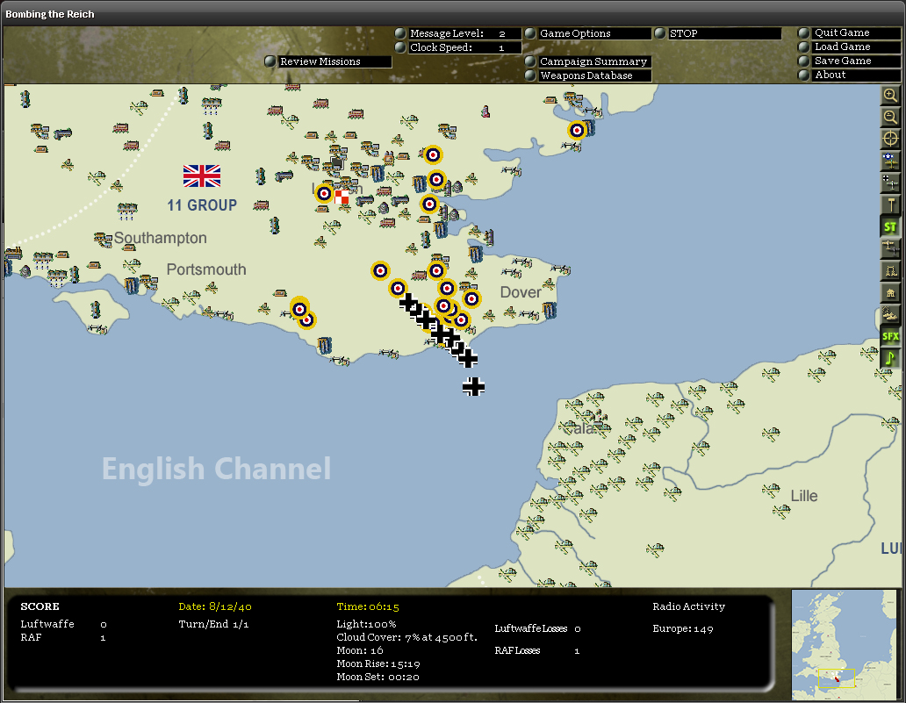Click the Radio Activity heading
This screenshot has width=906, height=703.
coord(689,606)
